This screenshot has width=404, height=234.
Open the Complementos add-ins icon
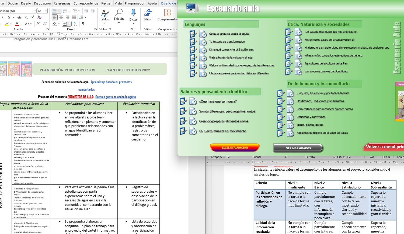(168, 13)
